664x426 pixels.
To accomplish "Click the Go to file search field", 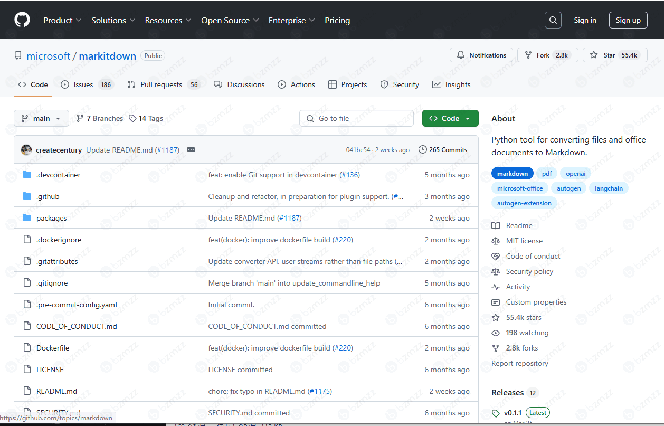I will click(x=357, y=118).
